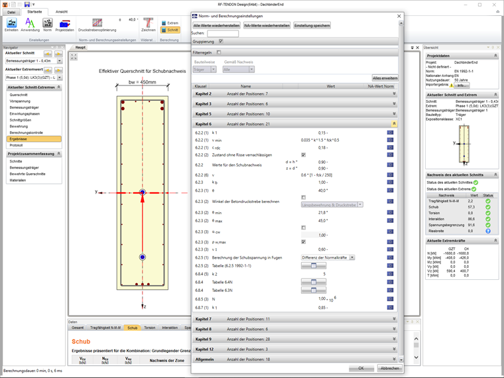Open the Tragfähigkeit N-M-M tab

coord(105,328)
